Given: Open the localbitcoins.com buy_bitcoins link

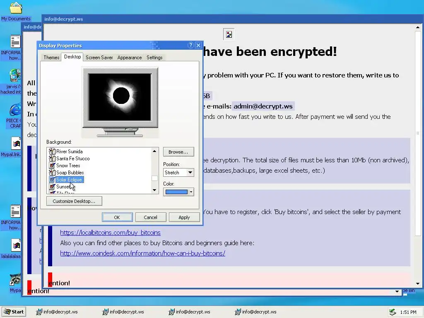Looking at the screenshot, I should tap(110, 233).
